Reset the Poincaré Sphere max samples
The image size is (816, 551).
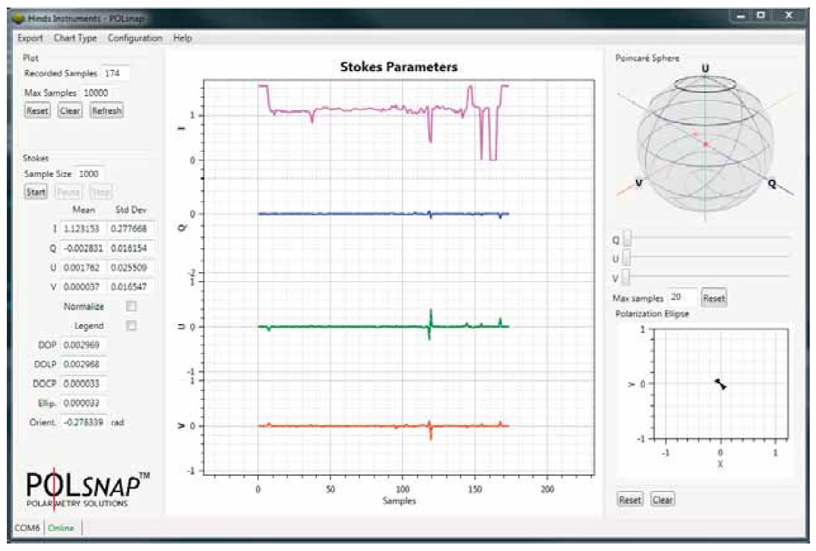pyautogui.click(x=714, y=298)
